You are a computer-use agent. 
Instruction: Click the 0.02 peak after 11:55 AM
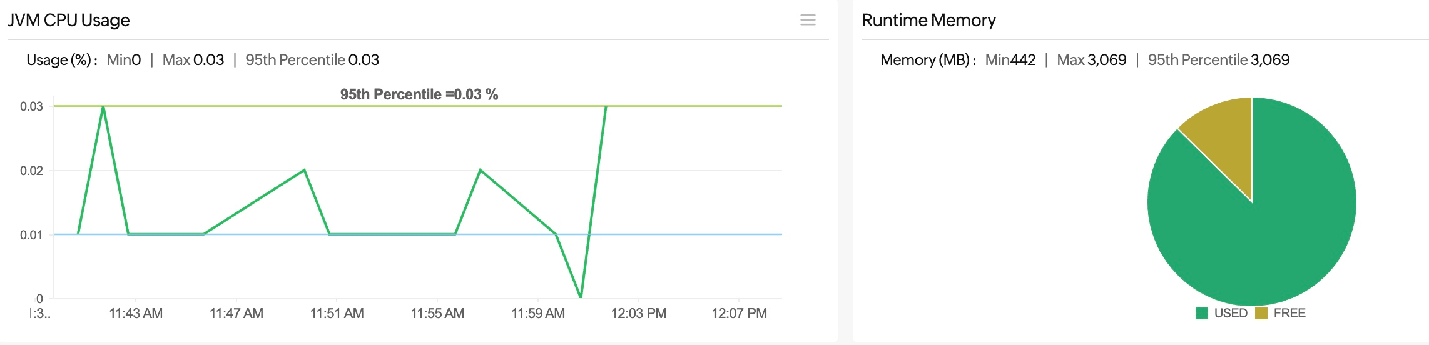(x=480, y=170)
